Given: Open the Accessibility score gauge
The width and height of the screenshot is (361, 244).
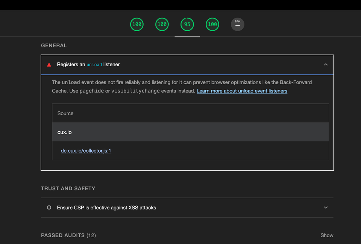Looking at the screenshot, I should coord(162,24).
